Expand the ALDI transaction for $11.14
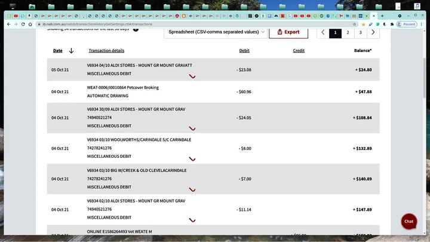This screenshot has height=242, width=430. point(192,220)
